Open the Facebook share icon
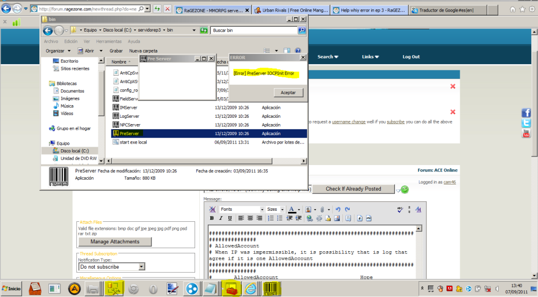Screen dimensions: 538x297 pyautogui.click(x=526, y=113)
